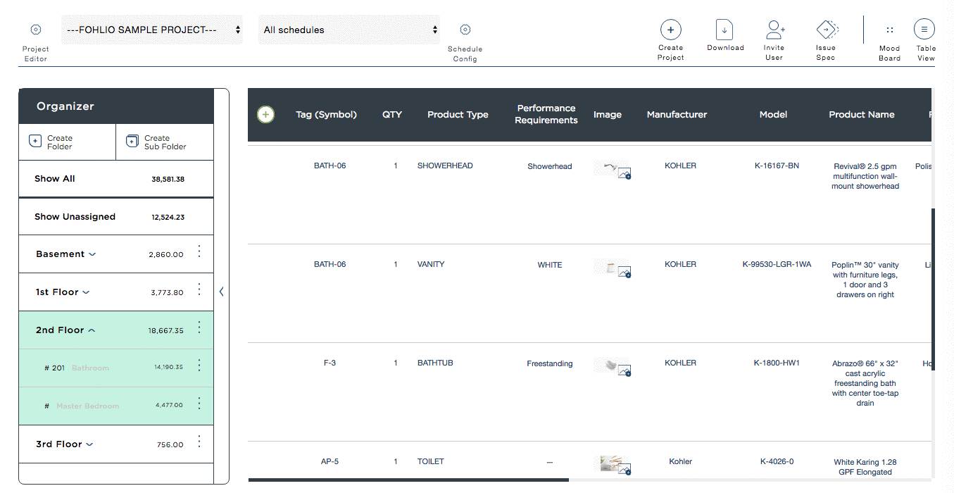
Task: Click the horizontal table scrollbar
Action: pos(408,480)
